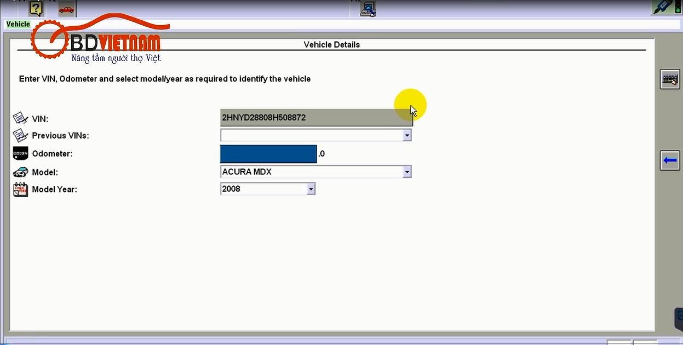Click the Model car icon
Screen dimensions: 683x345
click(20, 172)
